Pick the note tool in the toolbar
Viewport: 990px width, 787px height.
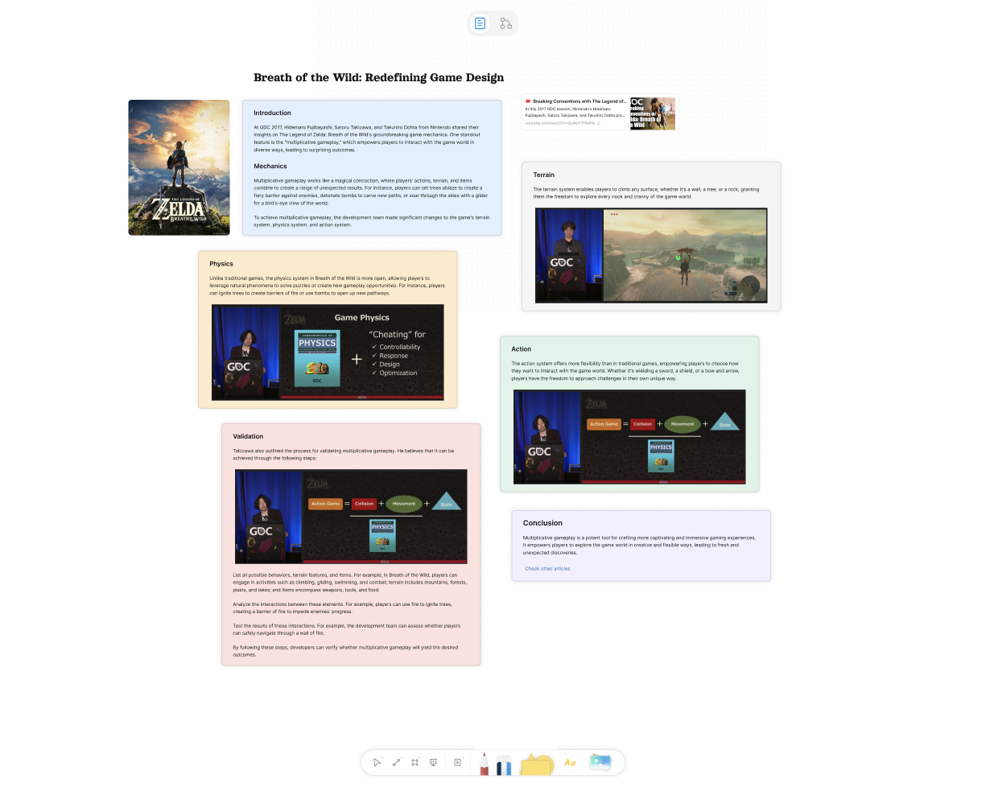pos(457,762)
